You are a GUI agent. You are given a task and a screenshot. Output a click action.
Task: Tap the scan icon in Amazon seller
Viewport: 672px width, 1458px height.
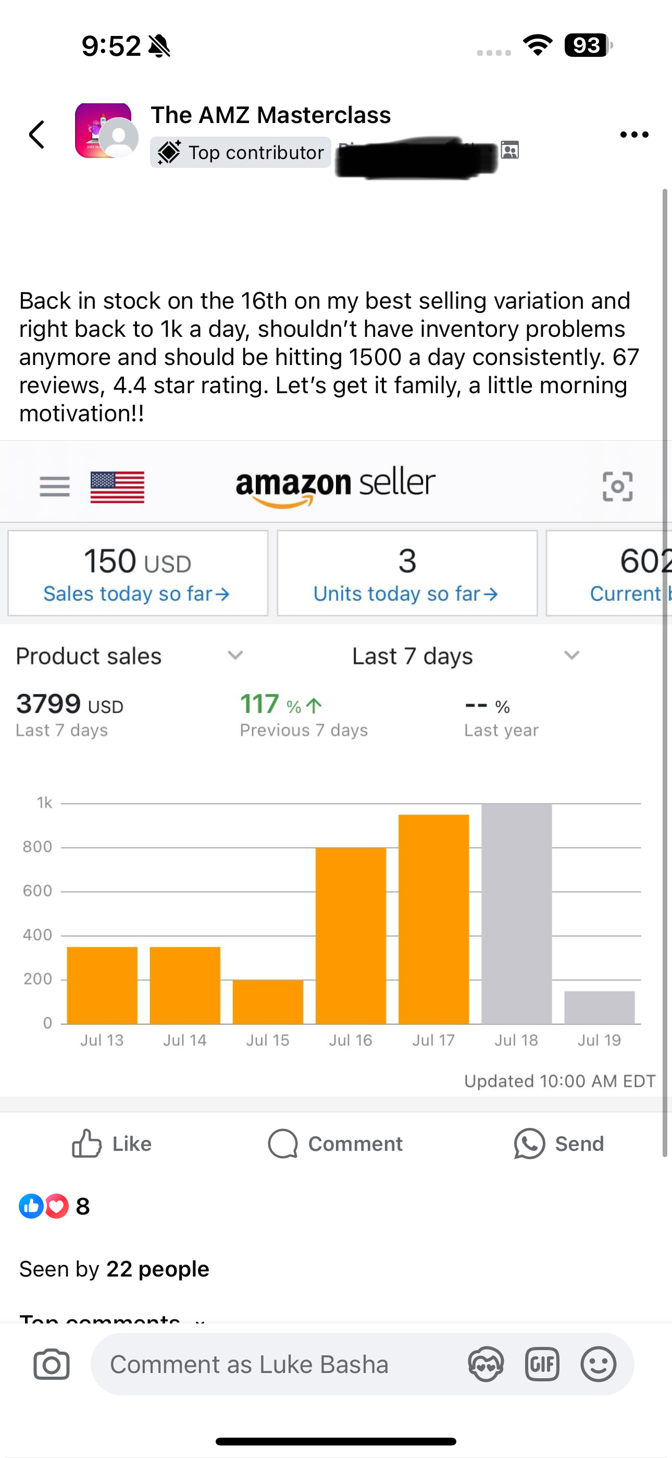pos(617,486)
